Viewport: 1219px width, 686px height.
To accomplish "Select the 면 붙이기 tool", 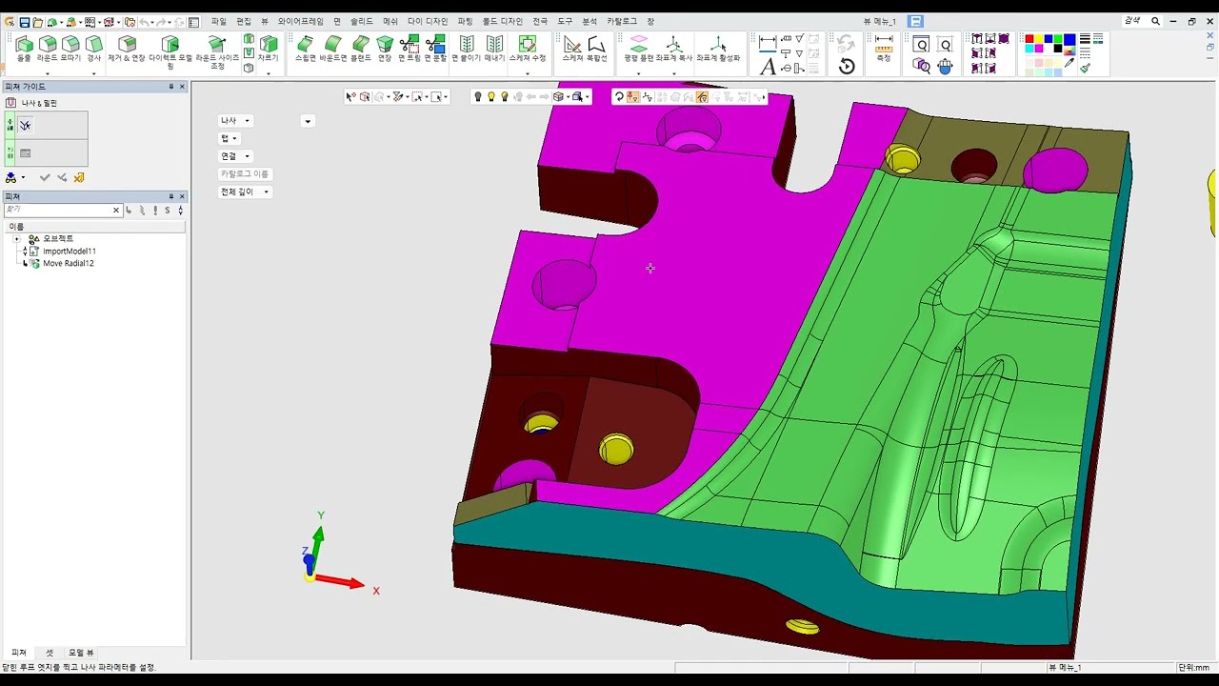I will pyautogui.click(x=466, y=50).
